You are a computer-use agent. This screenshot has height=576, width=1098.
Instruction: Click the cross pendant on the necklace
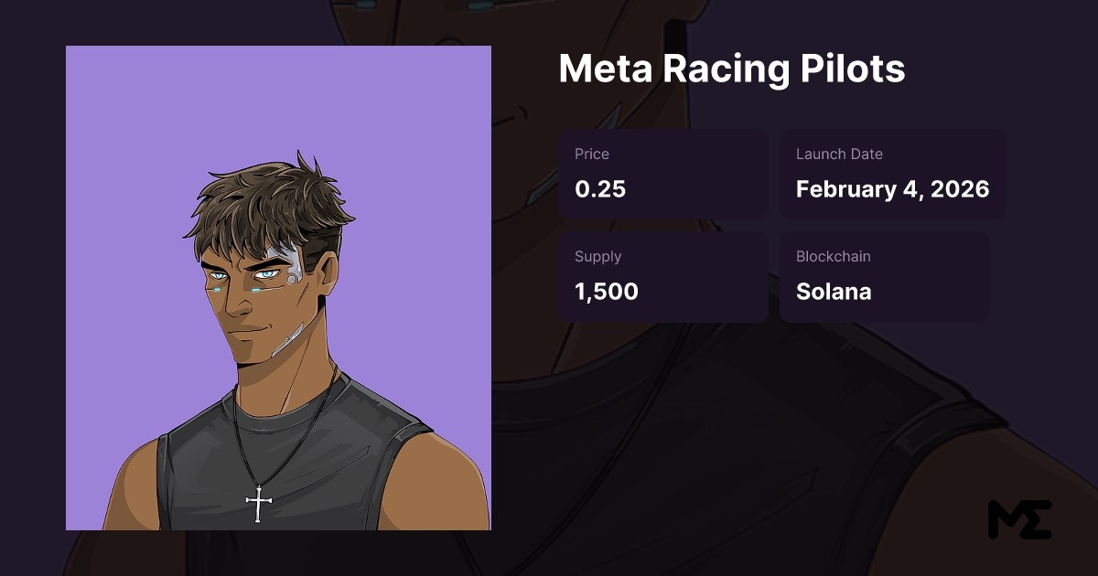259,504
